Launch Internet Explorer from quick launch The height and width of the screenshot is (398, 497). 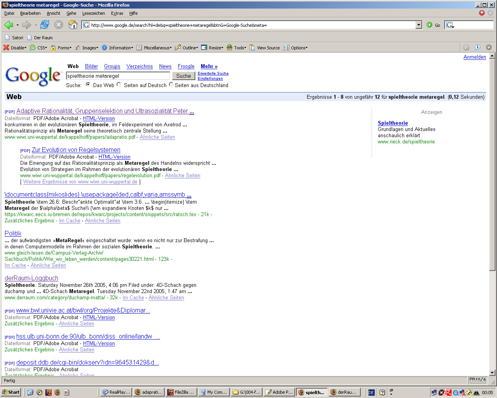pos(31,392)
